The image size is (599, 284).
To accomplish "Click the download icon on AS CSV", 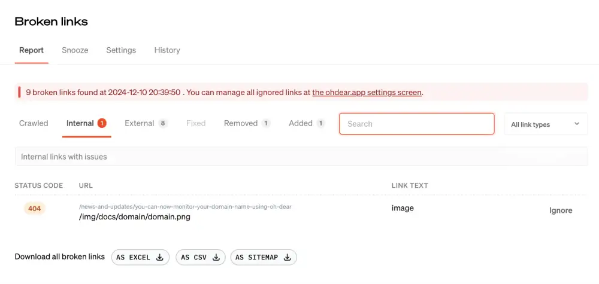I will [216, 258].
